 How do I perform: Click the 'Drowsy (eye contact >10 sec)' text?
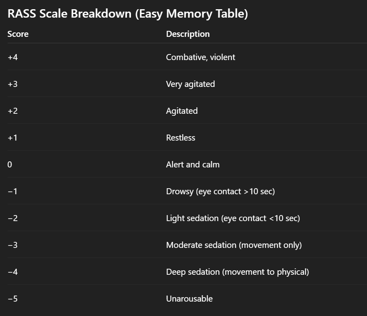coord(220,191)
